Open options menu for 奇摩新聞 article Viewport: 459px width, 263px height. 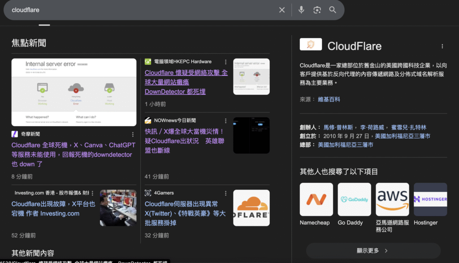(133, 134)
